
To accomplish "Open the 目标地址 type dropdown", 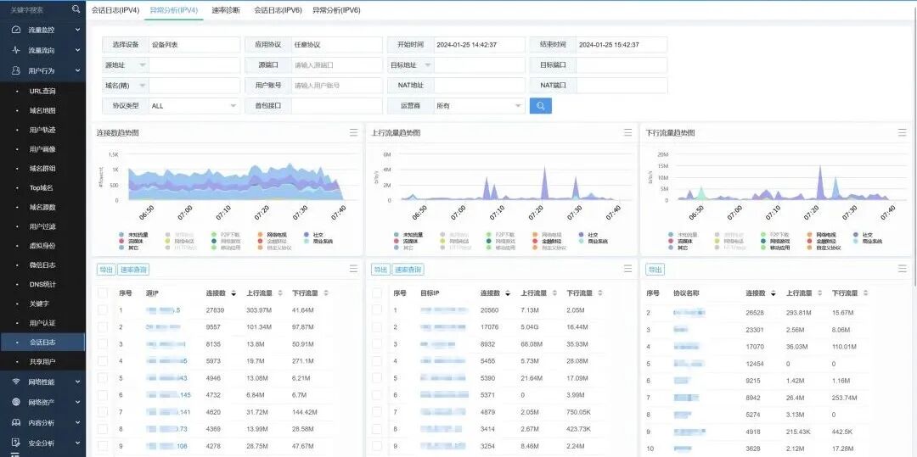I will 411,64.
